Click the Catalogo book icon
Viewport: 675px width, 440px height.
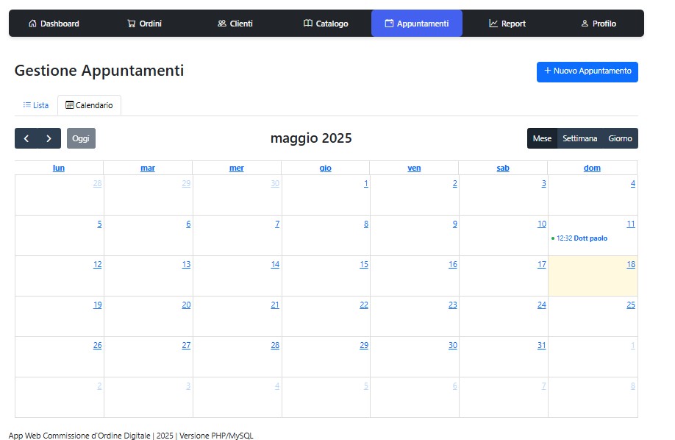pos(308,24)
